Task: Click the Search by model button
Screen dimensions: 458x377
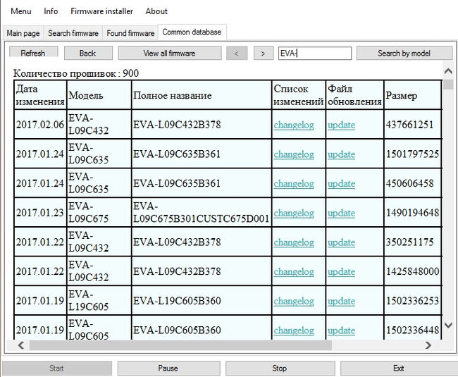Action: coord(404,53)
